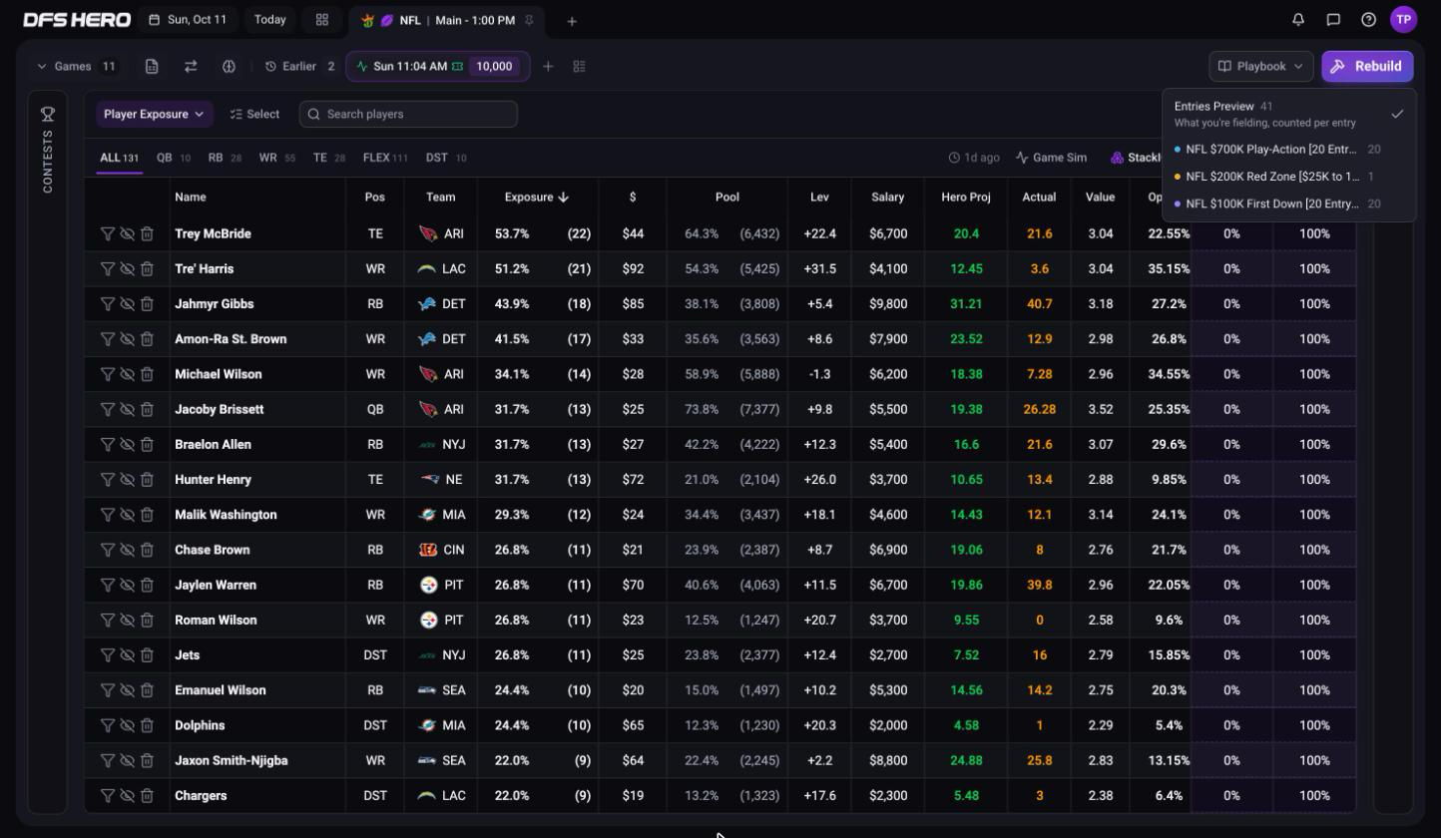Toggle visibility on the Dolphins DST row

[127, 725]
